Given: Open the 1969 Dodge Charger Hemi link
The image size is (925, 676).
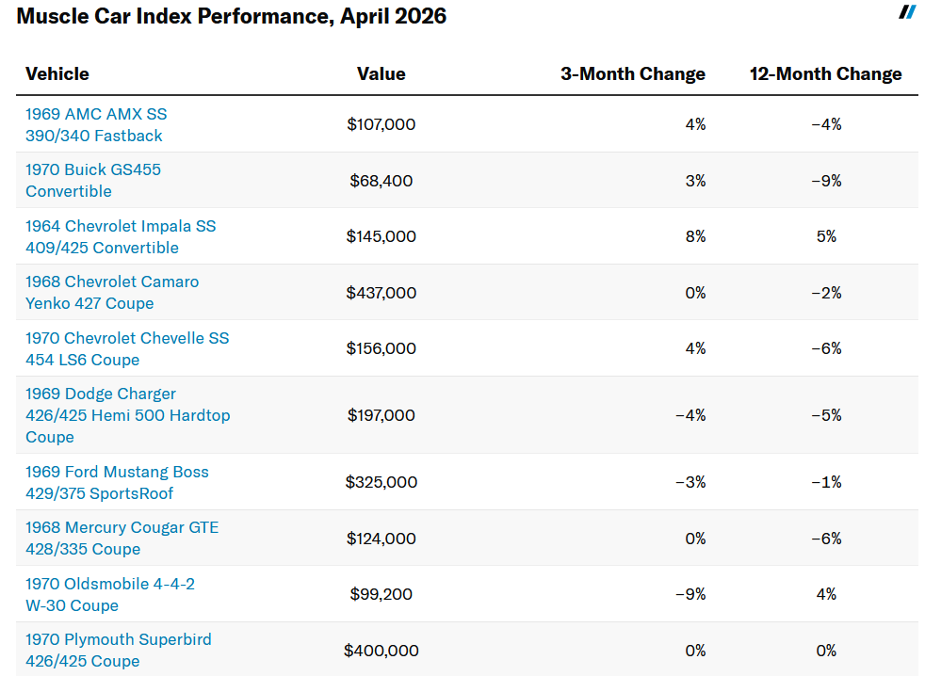Looking at the screenshot, I should coord(127,415).
